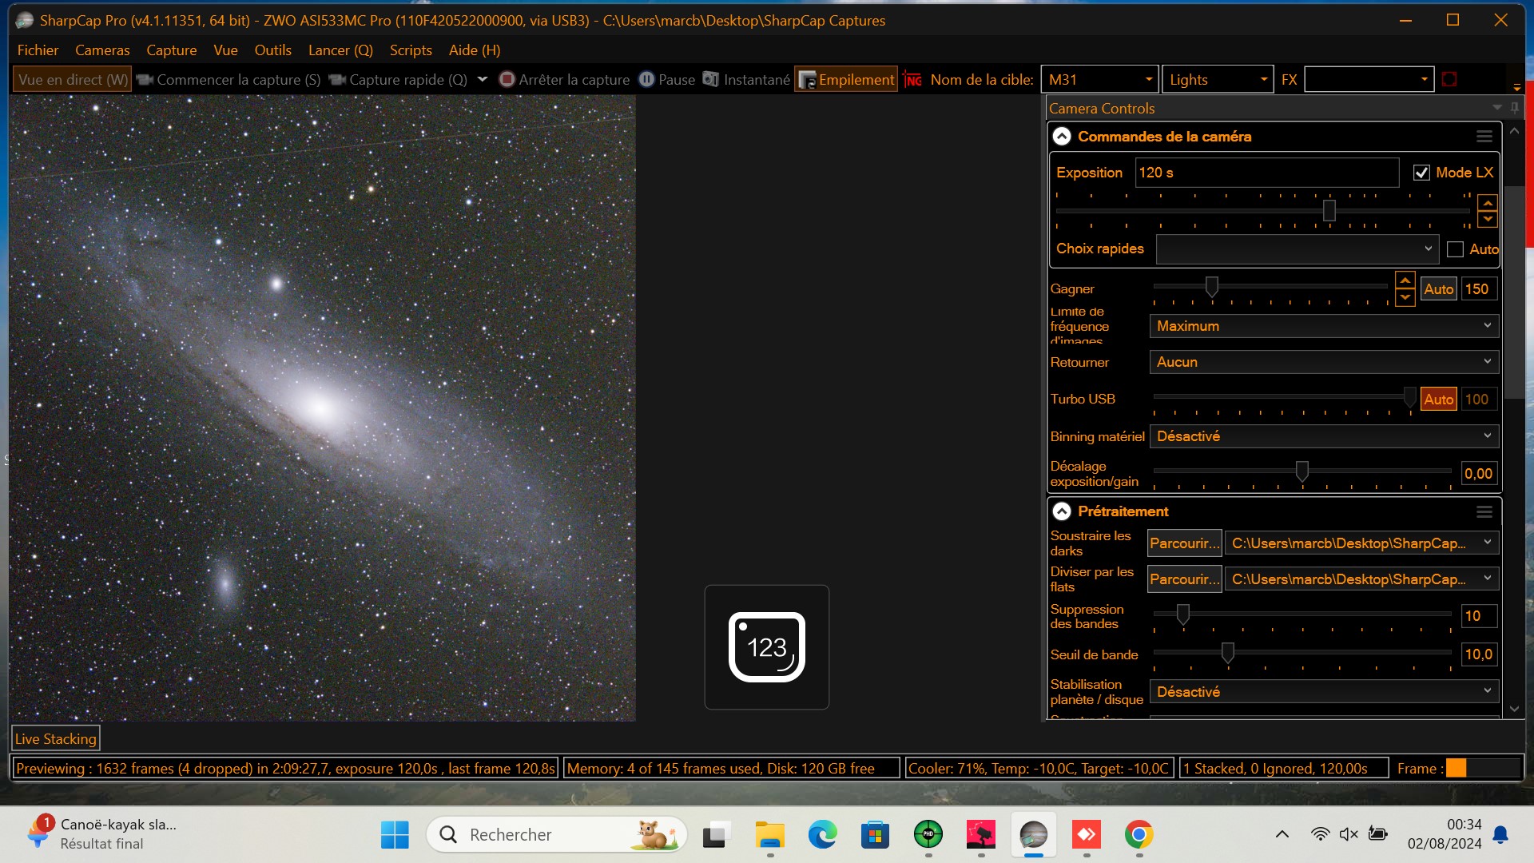Open the Vue menu
The width and height of the screenshot is (1534, 863).
click(x=225, y=50)
